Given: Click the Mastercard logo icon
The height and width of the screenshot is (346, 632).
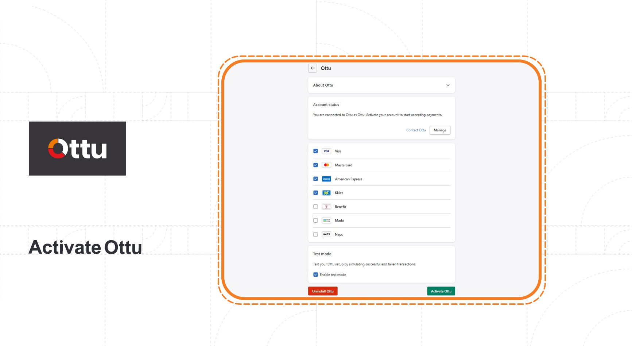Looking at the screenshot, I should [326, 165].
